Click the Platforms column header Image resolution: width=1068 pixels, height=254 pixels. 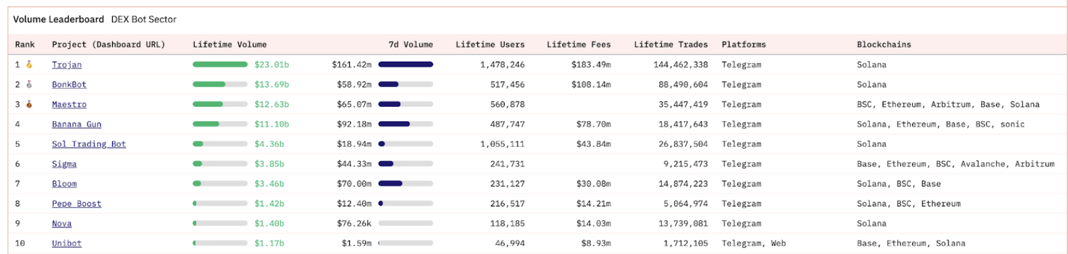(744, 44)
